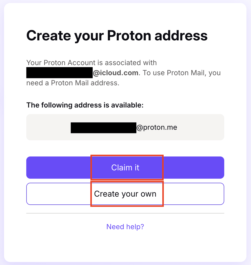Select the redacted proton.me username field
The image size is (251, 265).
[x=103, y=127]
